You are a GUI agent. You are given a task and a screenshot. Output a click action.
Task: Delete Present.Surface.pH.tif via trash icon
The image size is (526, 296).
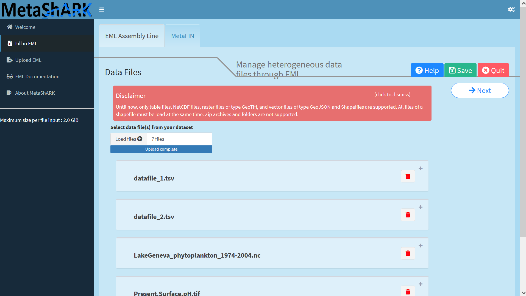(x=408, y=291)
